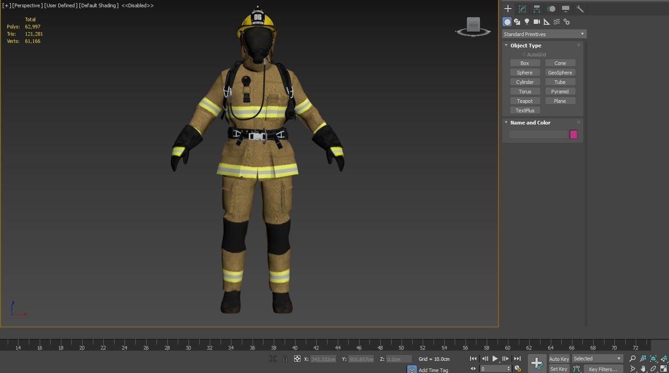Click the Plane primitive button
Viewport: 669px width, 373px height.
point(560,101)
